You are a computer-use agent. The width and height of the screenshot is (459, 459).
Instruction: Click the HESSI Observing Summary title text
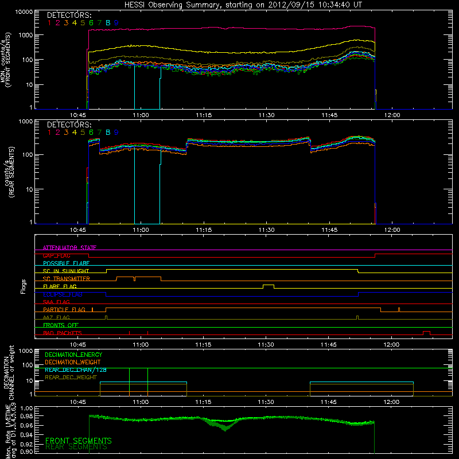[243, 5]
